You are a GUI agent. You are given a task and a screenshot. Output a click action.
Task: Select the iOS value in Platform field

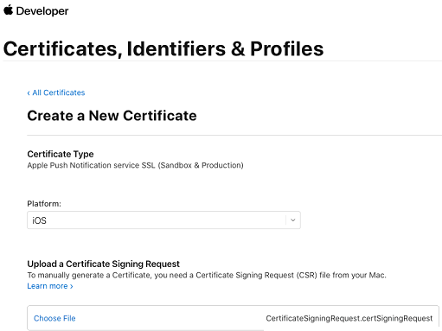(39, 220)
